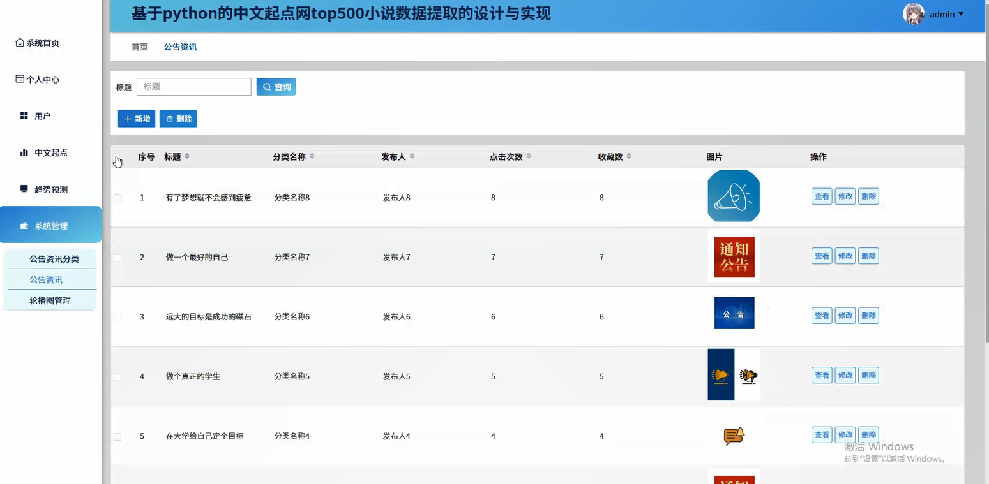Sort by the 收藏数 column arrows
Image resolution: width=989 pixels, height=484 pixels.
coord(629,157)
